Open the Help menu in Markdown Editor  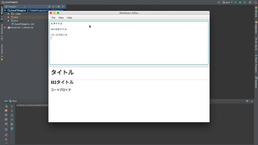coord(69,18)
